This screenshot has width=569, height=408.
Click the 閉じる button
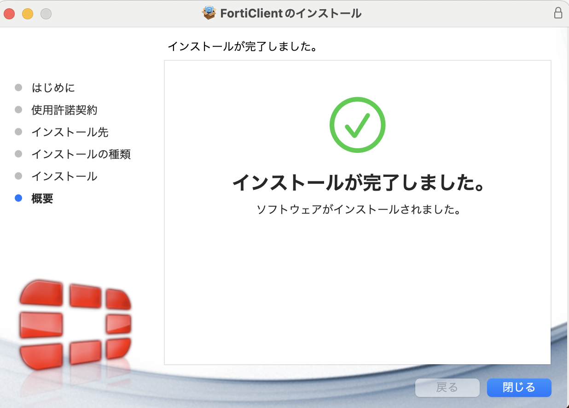[x=519, y=388]
